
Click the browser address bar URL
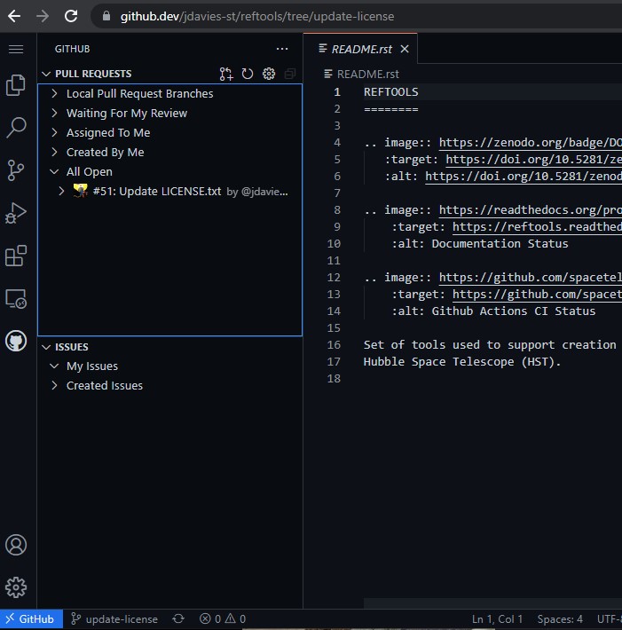257,16
